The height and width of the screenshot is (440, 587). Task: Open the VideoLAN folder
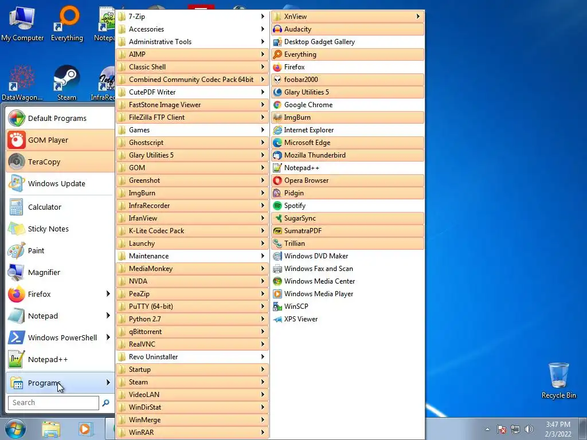pos(192,394)
